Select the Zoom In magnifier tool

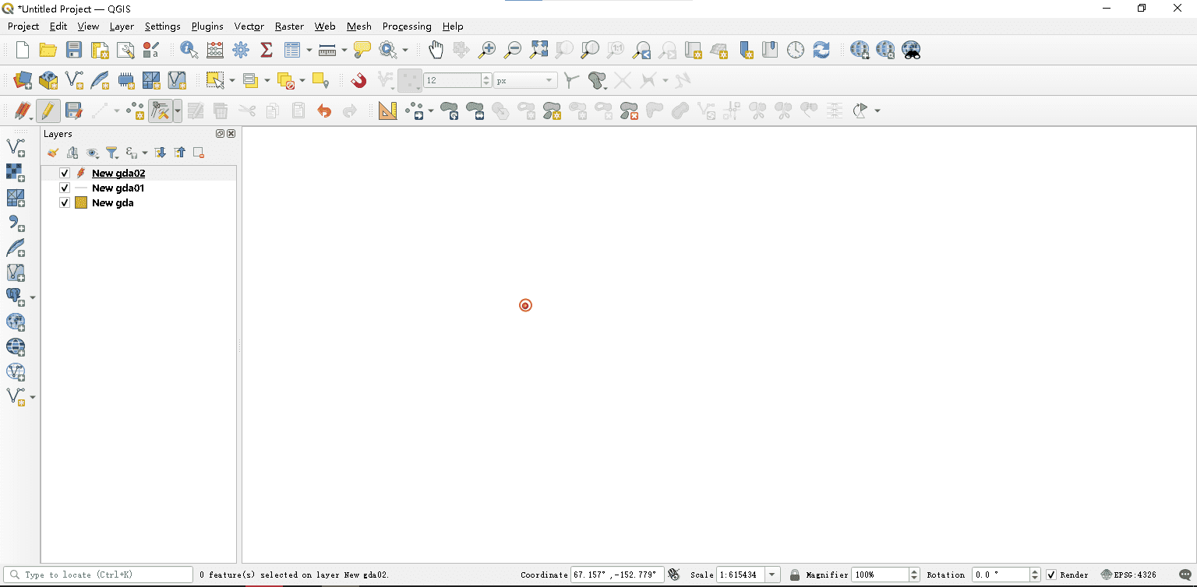487,50
